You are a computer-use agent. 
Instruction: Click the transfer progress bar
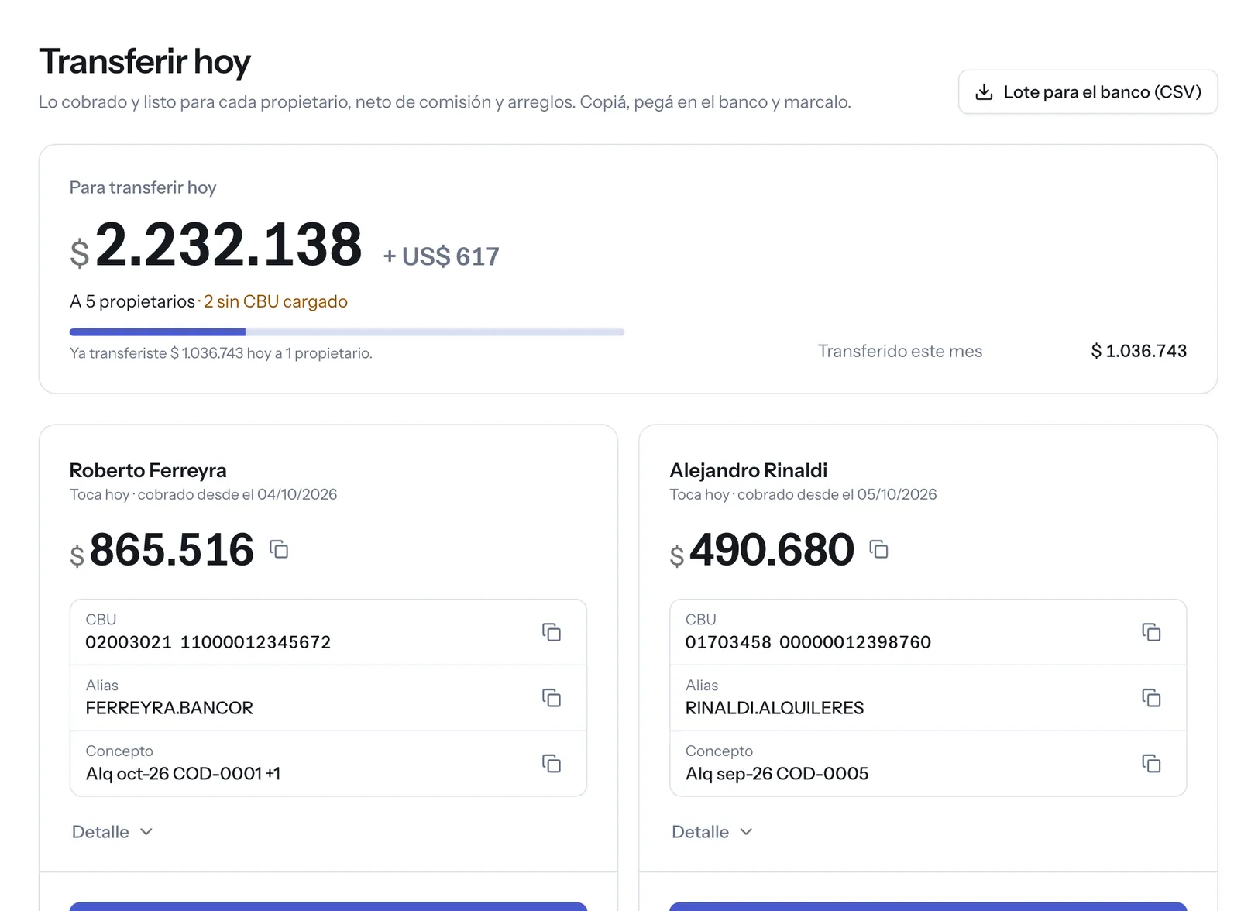coord(347,332)
